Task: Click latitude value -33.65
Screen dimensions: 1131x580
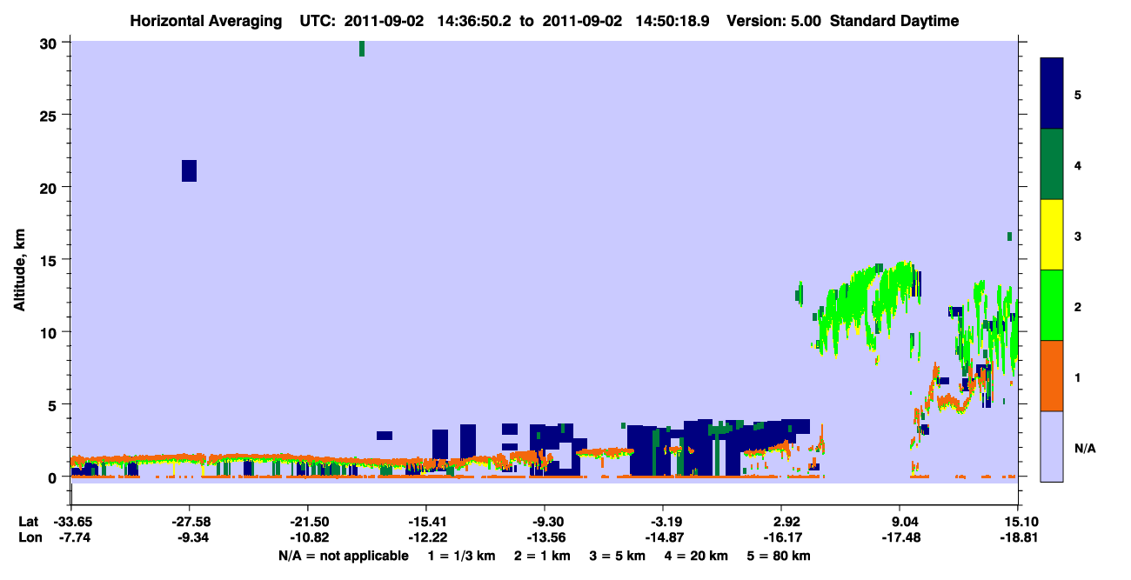Action: [x=71, y=521]
